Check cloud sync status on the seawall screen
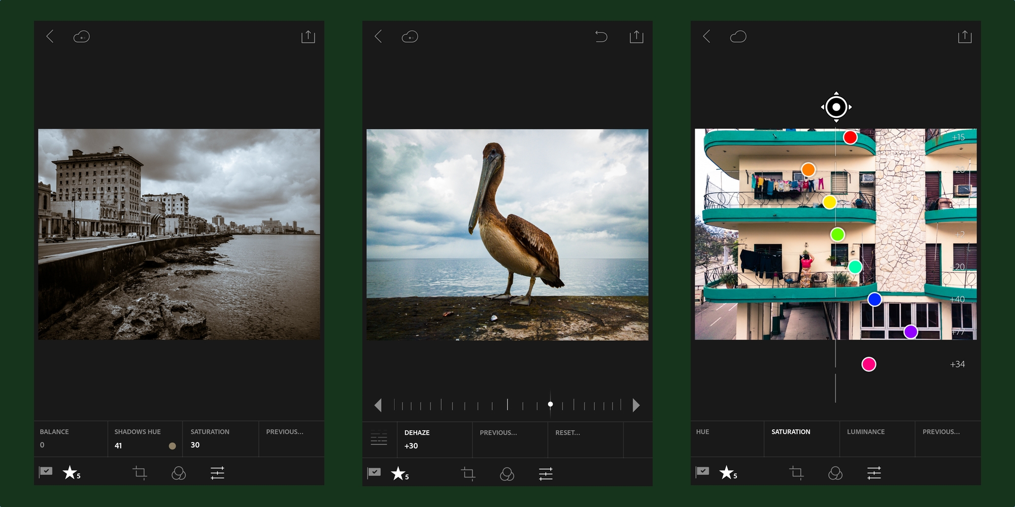The image size is (1015, 507). pyautogui.click(x=81, y=37)
